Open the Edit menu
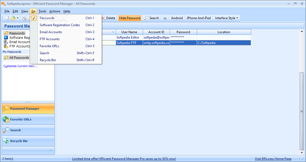Image resolution: width=306 pixels, height=162 pixels. click(x=15, y=11)
